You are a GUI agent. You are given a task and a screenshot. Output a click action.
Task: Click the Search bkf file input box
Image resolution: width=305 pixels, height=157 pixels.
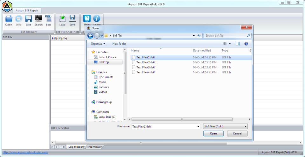tap(225, 36)
